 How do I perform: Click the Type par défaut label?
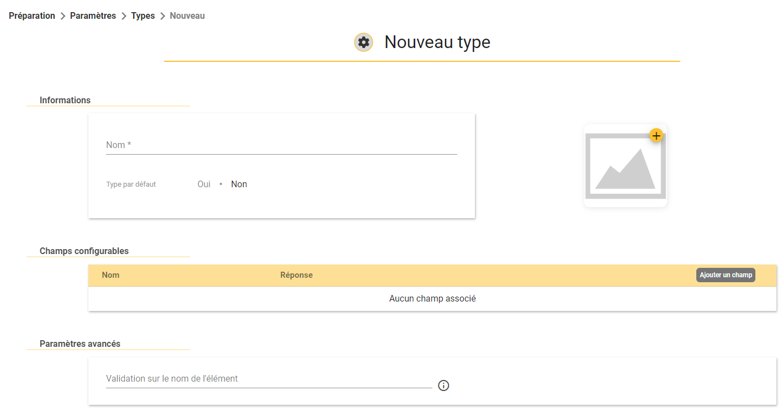131,184
